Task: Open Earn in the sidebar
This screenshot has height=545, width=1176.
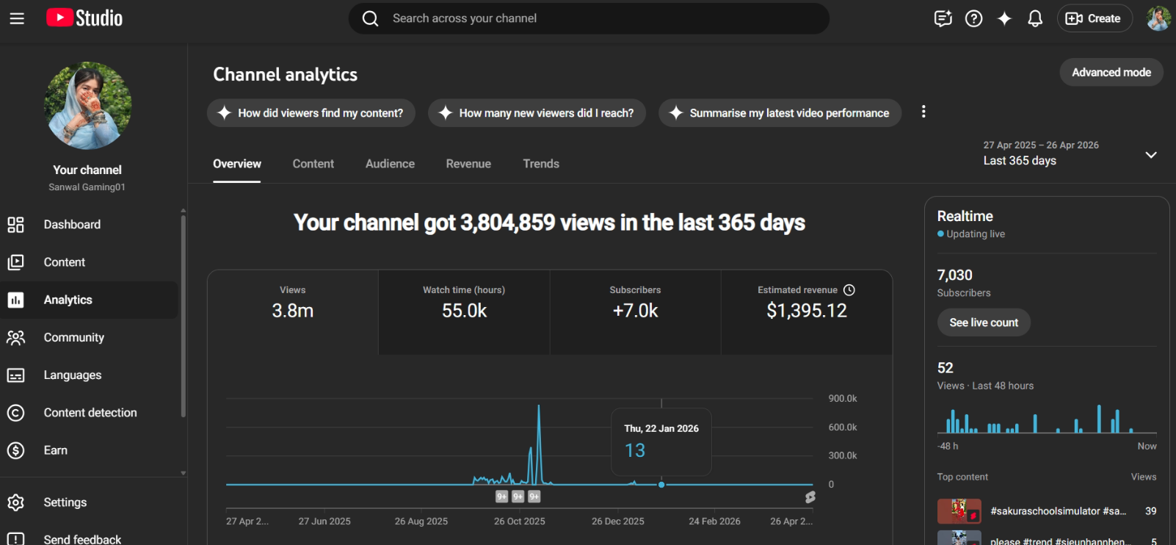Action: (89, 450)
